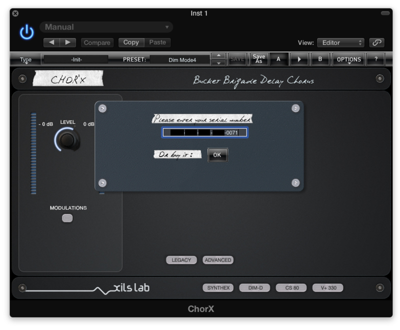Select the -Init- type field
Viewport: 400px width, 330px height.
point(76,59)
